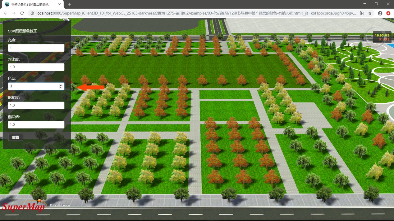Click the browser address bar URL
This screenshot has height=221, width=394.
[x=196, y=13]
